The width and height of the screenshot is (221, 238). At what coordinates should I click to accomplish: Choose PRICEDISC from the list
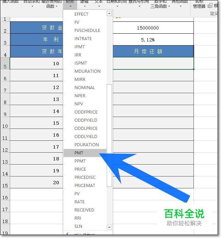tap(85, 177)
